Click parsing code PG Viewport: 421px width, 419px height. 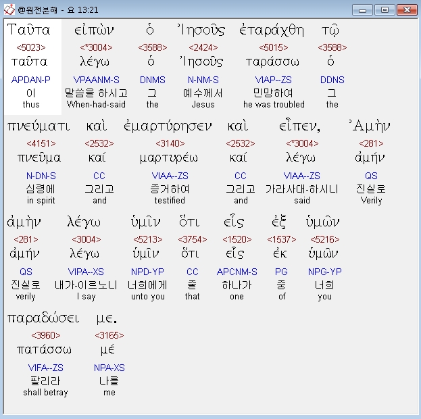click(281, 272)
